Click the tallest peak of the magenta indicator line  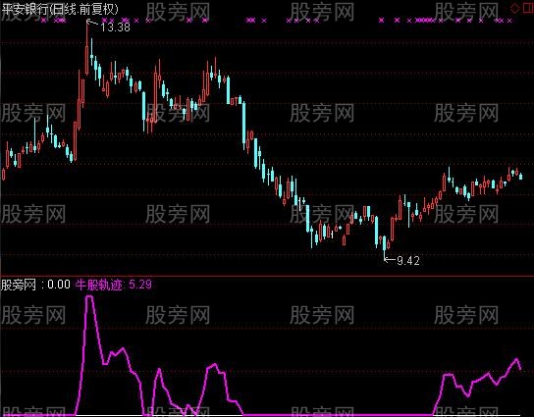point(89,297)
